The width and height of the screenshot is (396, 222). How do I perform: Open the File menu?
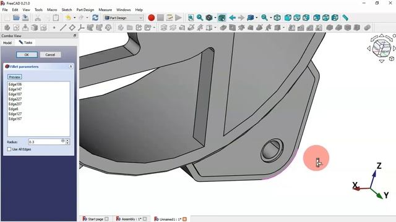(5, 10)
